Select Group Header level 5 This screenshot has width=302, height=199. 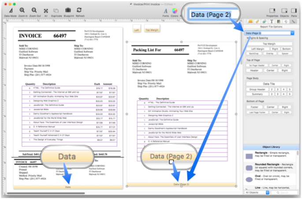click(290, 89)
